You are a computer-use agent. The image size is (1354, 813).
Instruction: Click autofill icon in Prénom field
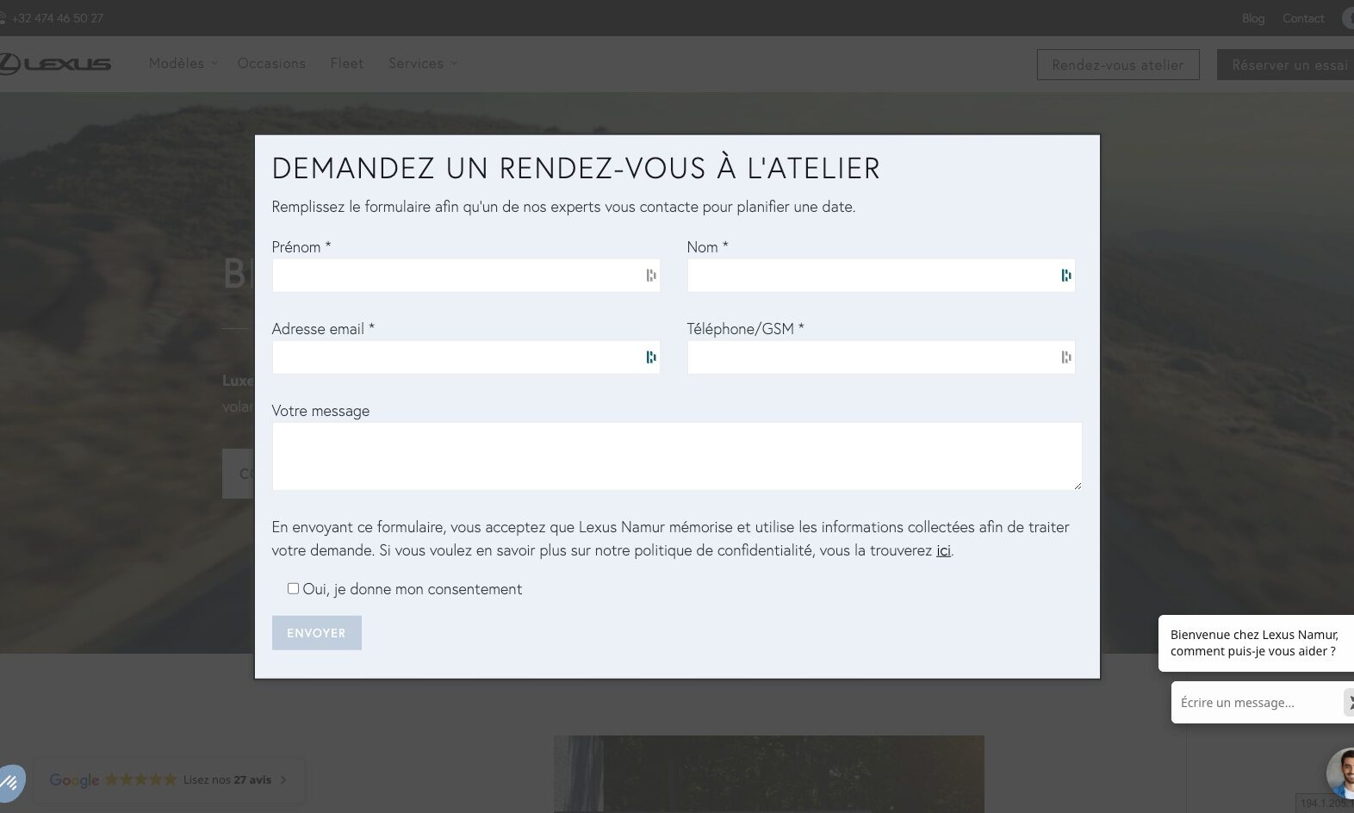click(x=650, y=276)
